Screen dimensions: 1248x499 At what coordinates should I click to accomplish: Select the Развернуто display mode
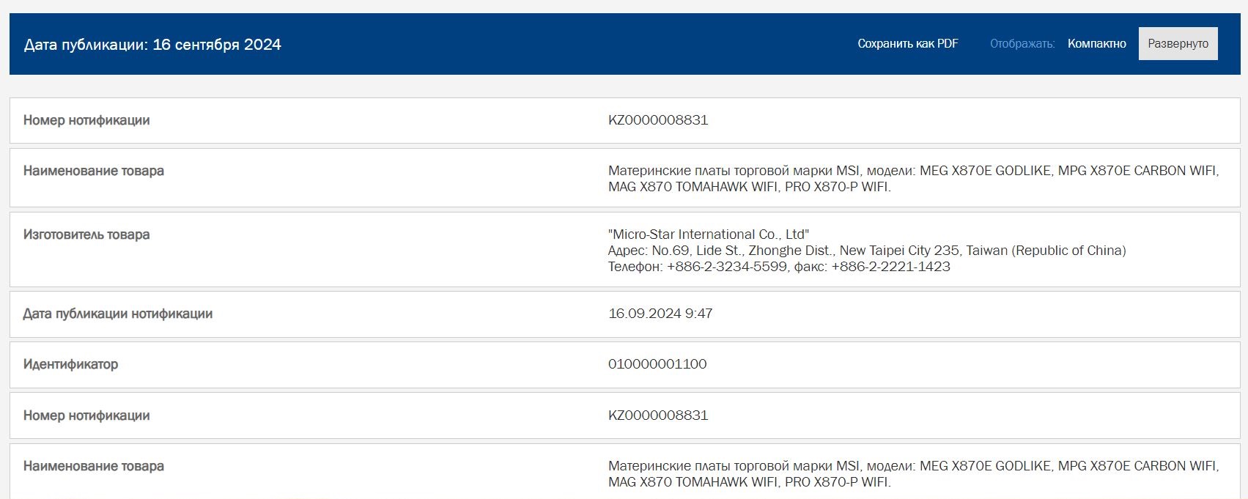(x=1178, y=44)
